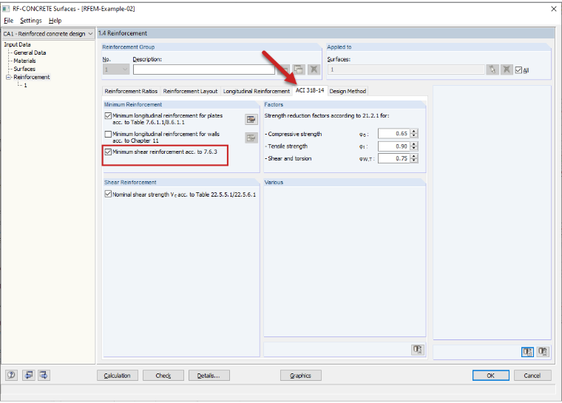Increase compressive strength factor value
562x403 pixels.
pyautogui.click(x=414, y=131)
